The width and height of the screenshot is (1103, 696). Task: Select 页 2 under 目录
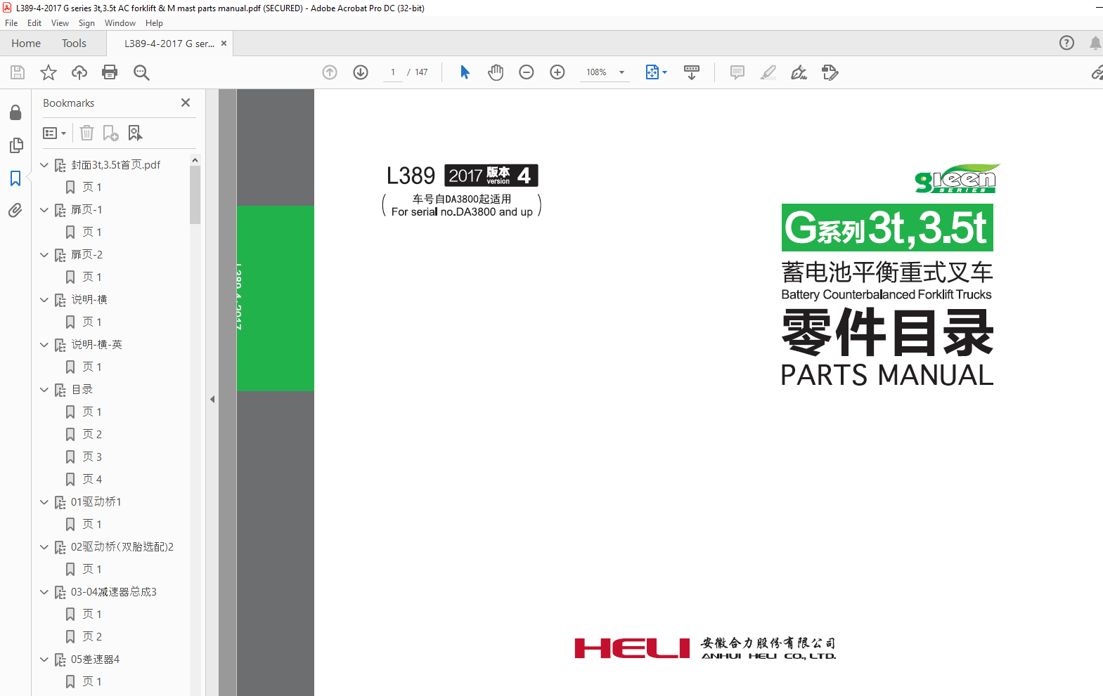click(92, 435)
